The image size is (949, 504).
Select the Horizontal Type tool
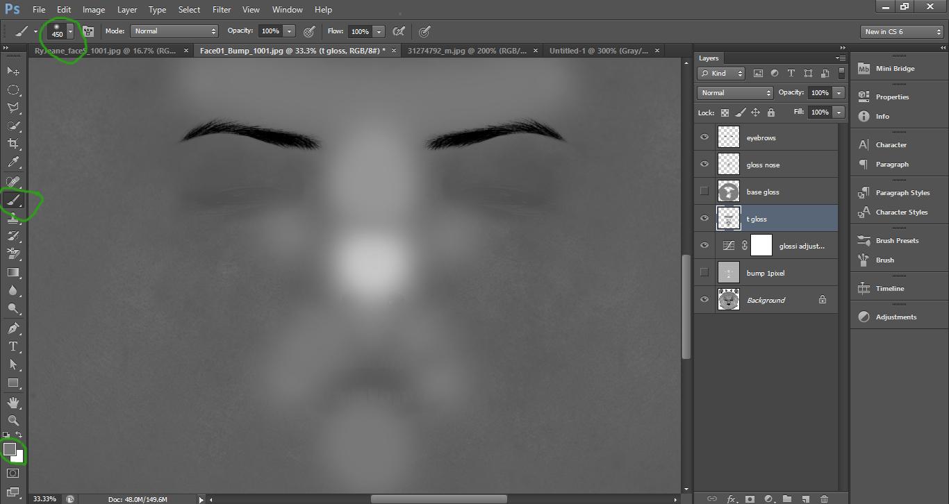(x=13, y=346)
